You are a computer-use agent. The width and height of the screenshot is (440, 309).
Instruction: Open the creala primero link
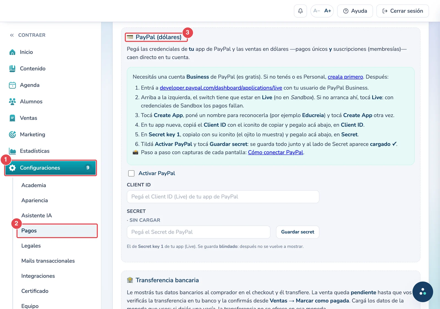[345, 77]
